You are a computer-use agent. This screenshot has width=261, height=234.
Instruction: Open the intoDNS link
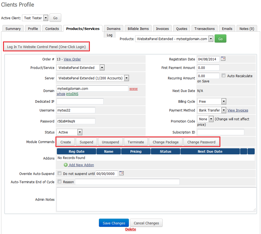point(72,94)
